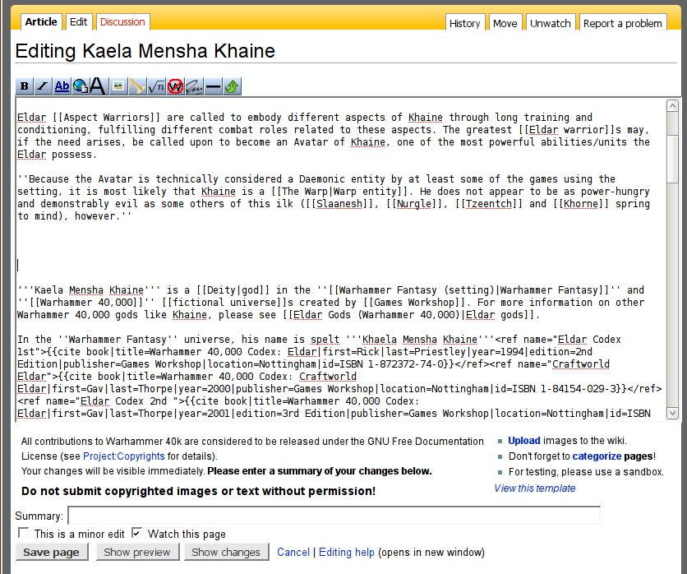
Task: Insert signature with timestamp
Action: [194, 86]
